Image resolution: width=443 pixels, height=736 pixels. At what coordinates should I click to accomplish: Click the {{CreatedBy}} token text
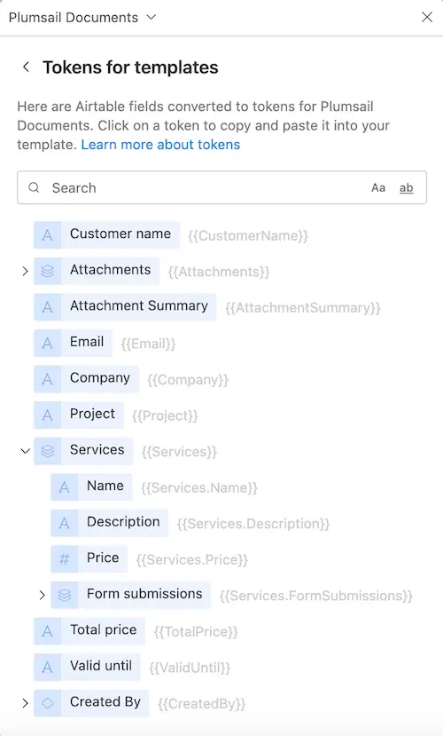201,704
